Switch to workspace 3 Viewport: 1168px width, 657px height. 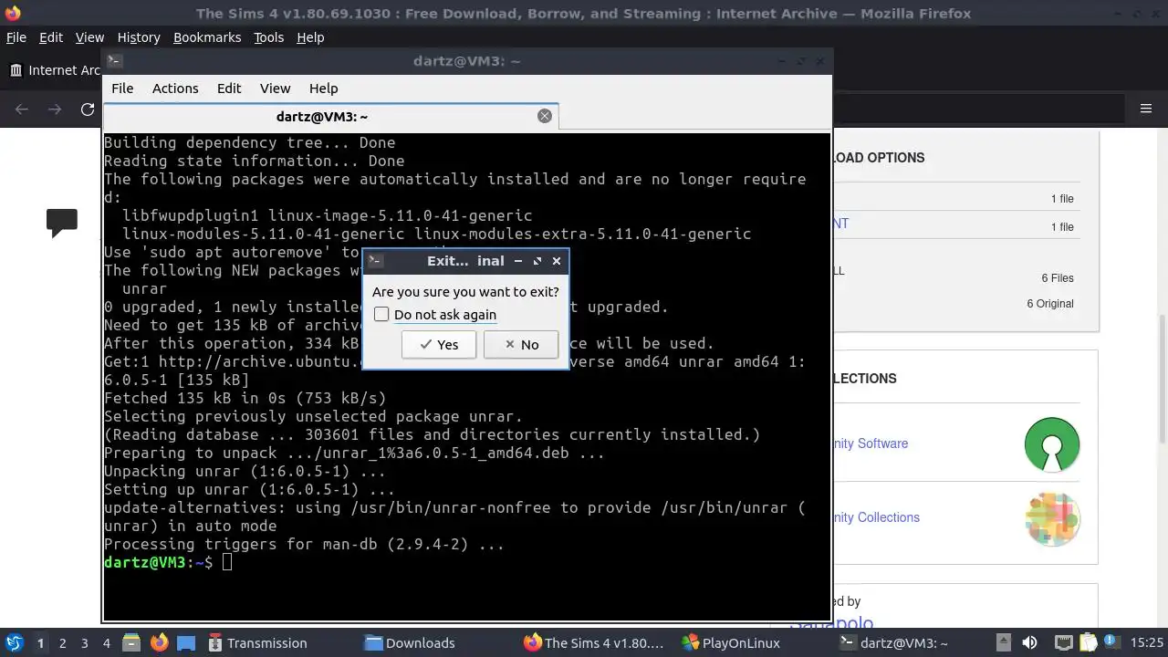coord(84,643)
